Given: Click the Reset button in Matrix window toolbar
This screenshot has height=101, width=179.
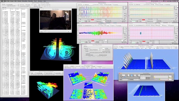Looking at the screenshot, I should tap(88, 68).
